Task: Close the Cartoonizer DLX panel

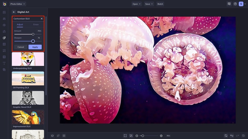Action: pos(42,19)
